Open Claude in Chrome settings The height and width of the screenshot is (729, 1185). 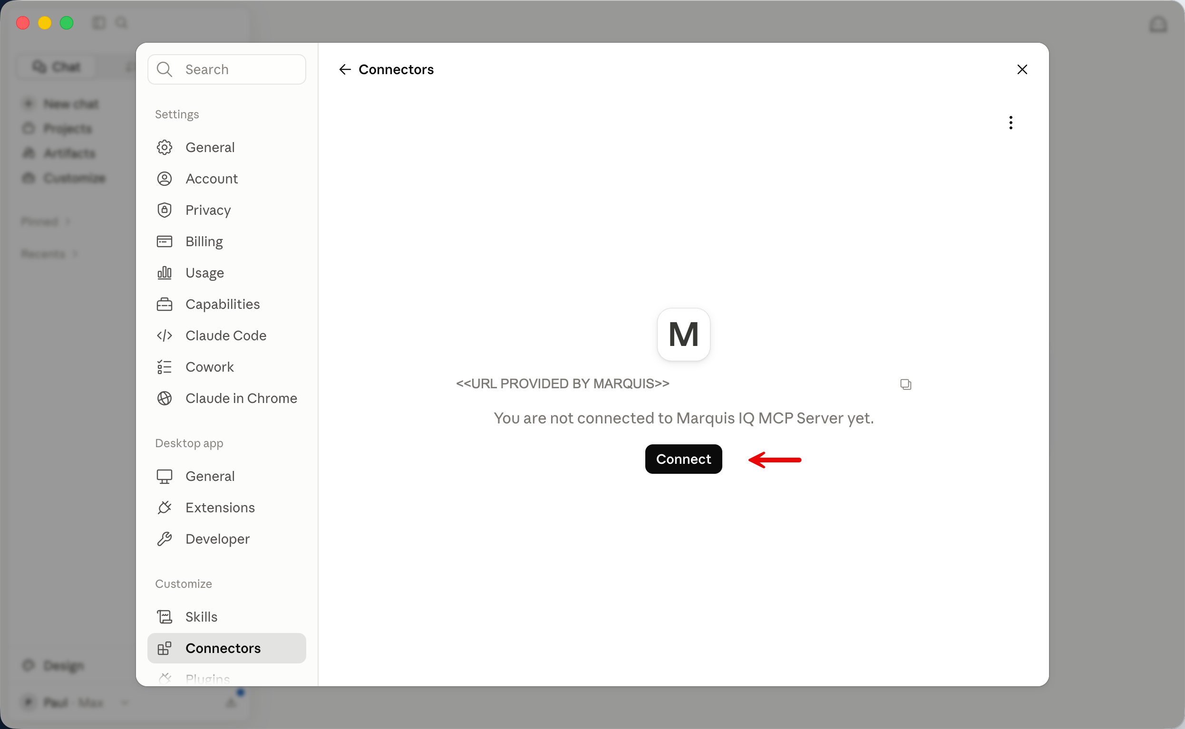[x=227, y=398]
